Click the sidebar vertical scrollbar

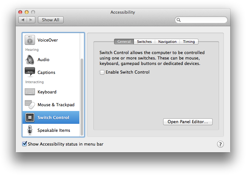[x=82, y=96]
